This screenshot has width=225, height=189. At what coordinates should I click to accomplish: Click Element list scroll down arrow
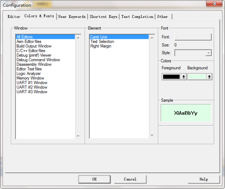pyautogui.click(x=152, y=135)
